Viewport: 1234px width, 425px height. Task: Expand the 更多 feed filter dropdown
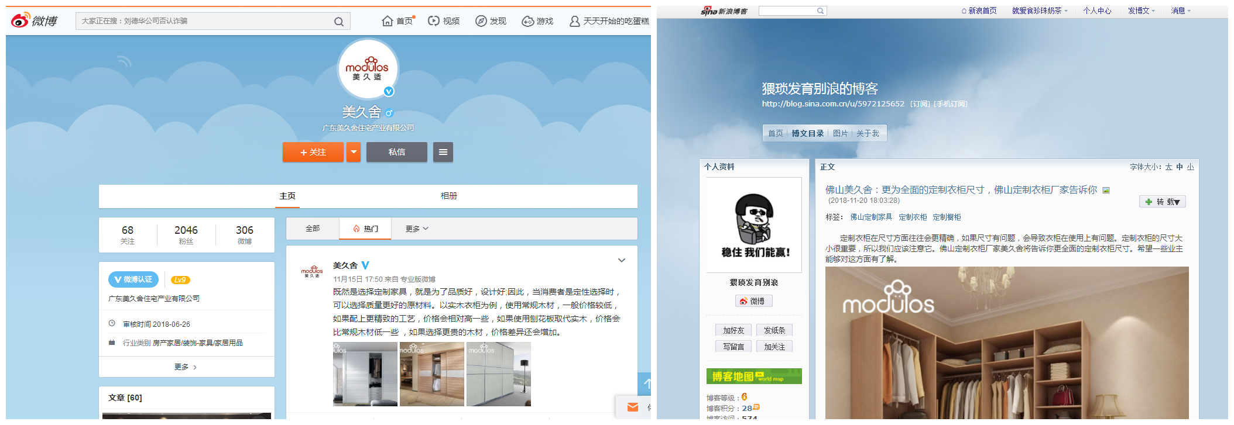pos(417,229)
